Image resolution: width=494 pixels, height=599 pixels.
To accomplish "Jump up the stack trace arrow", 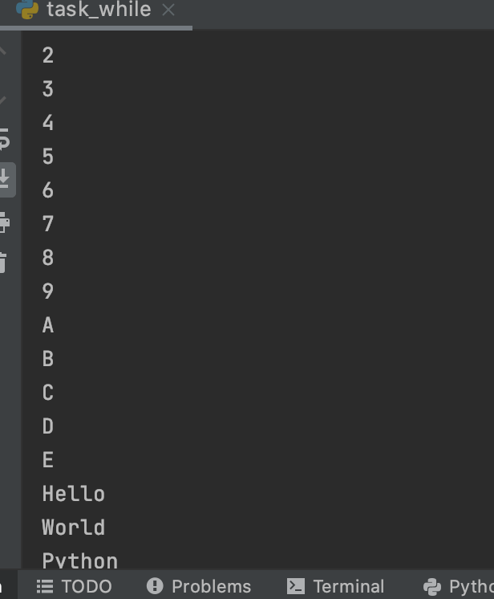I will (x=3, y=51).
